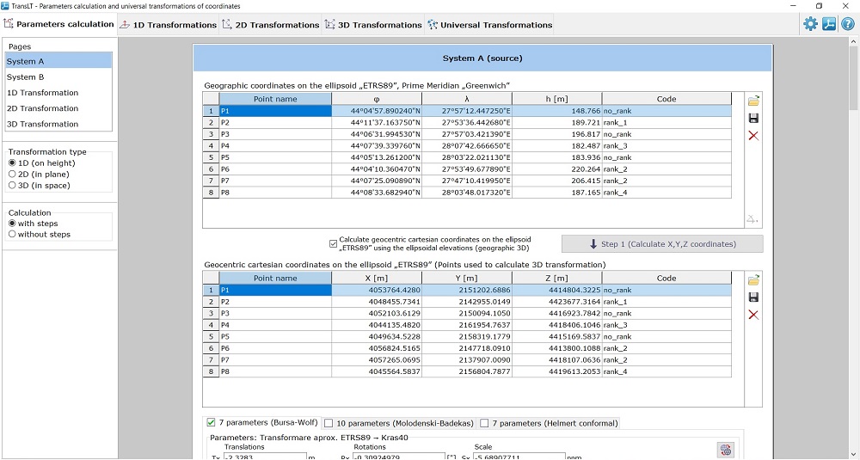Red delete X beside geocentric cartesian table
Viewport: 860px width, 460px height.
point(753,315)
